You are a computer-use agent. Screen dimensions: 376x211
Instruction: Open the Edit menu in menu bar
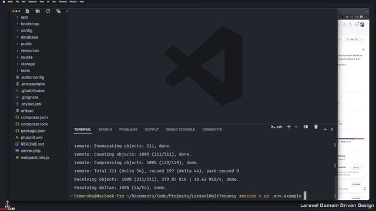pyautogui.click(x=23, y=2)
